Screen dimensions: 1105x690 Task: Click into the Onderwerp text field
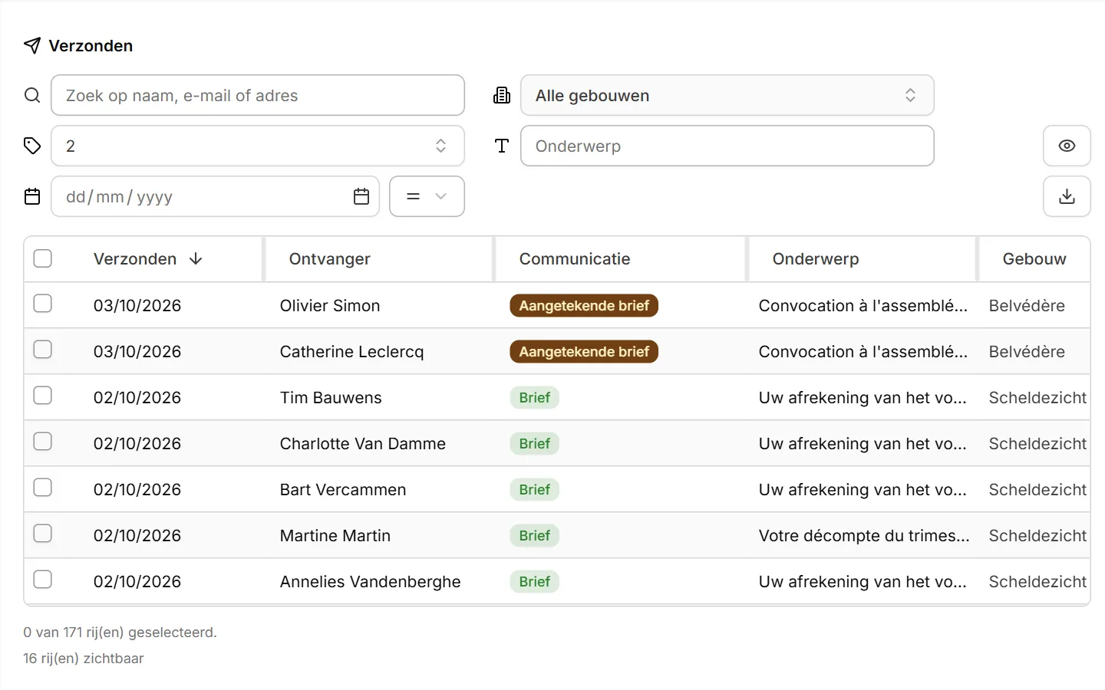click(x=727, y=146)
